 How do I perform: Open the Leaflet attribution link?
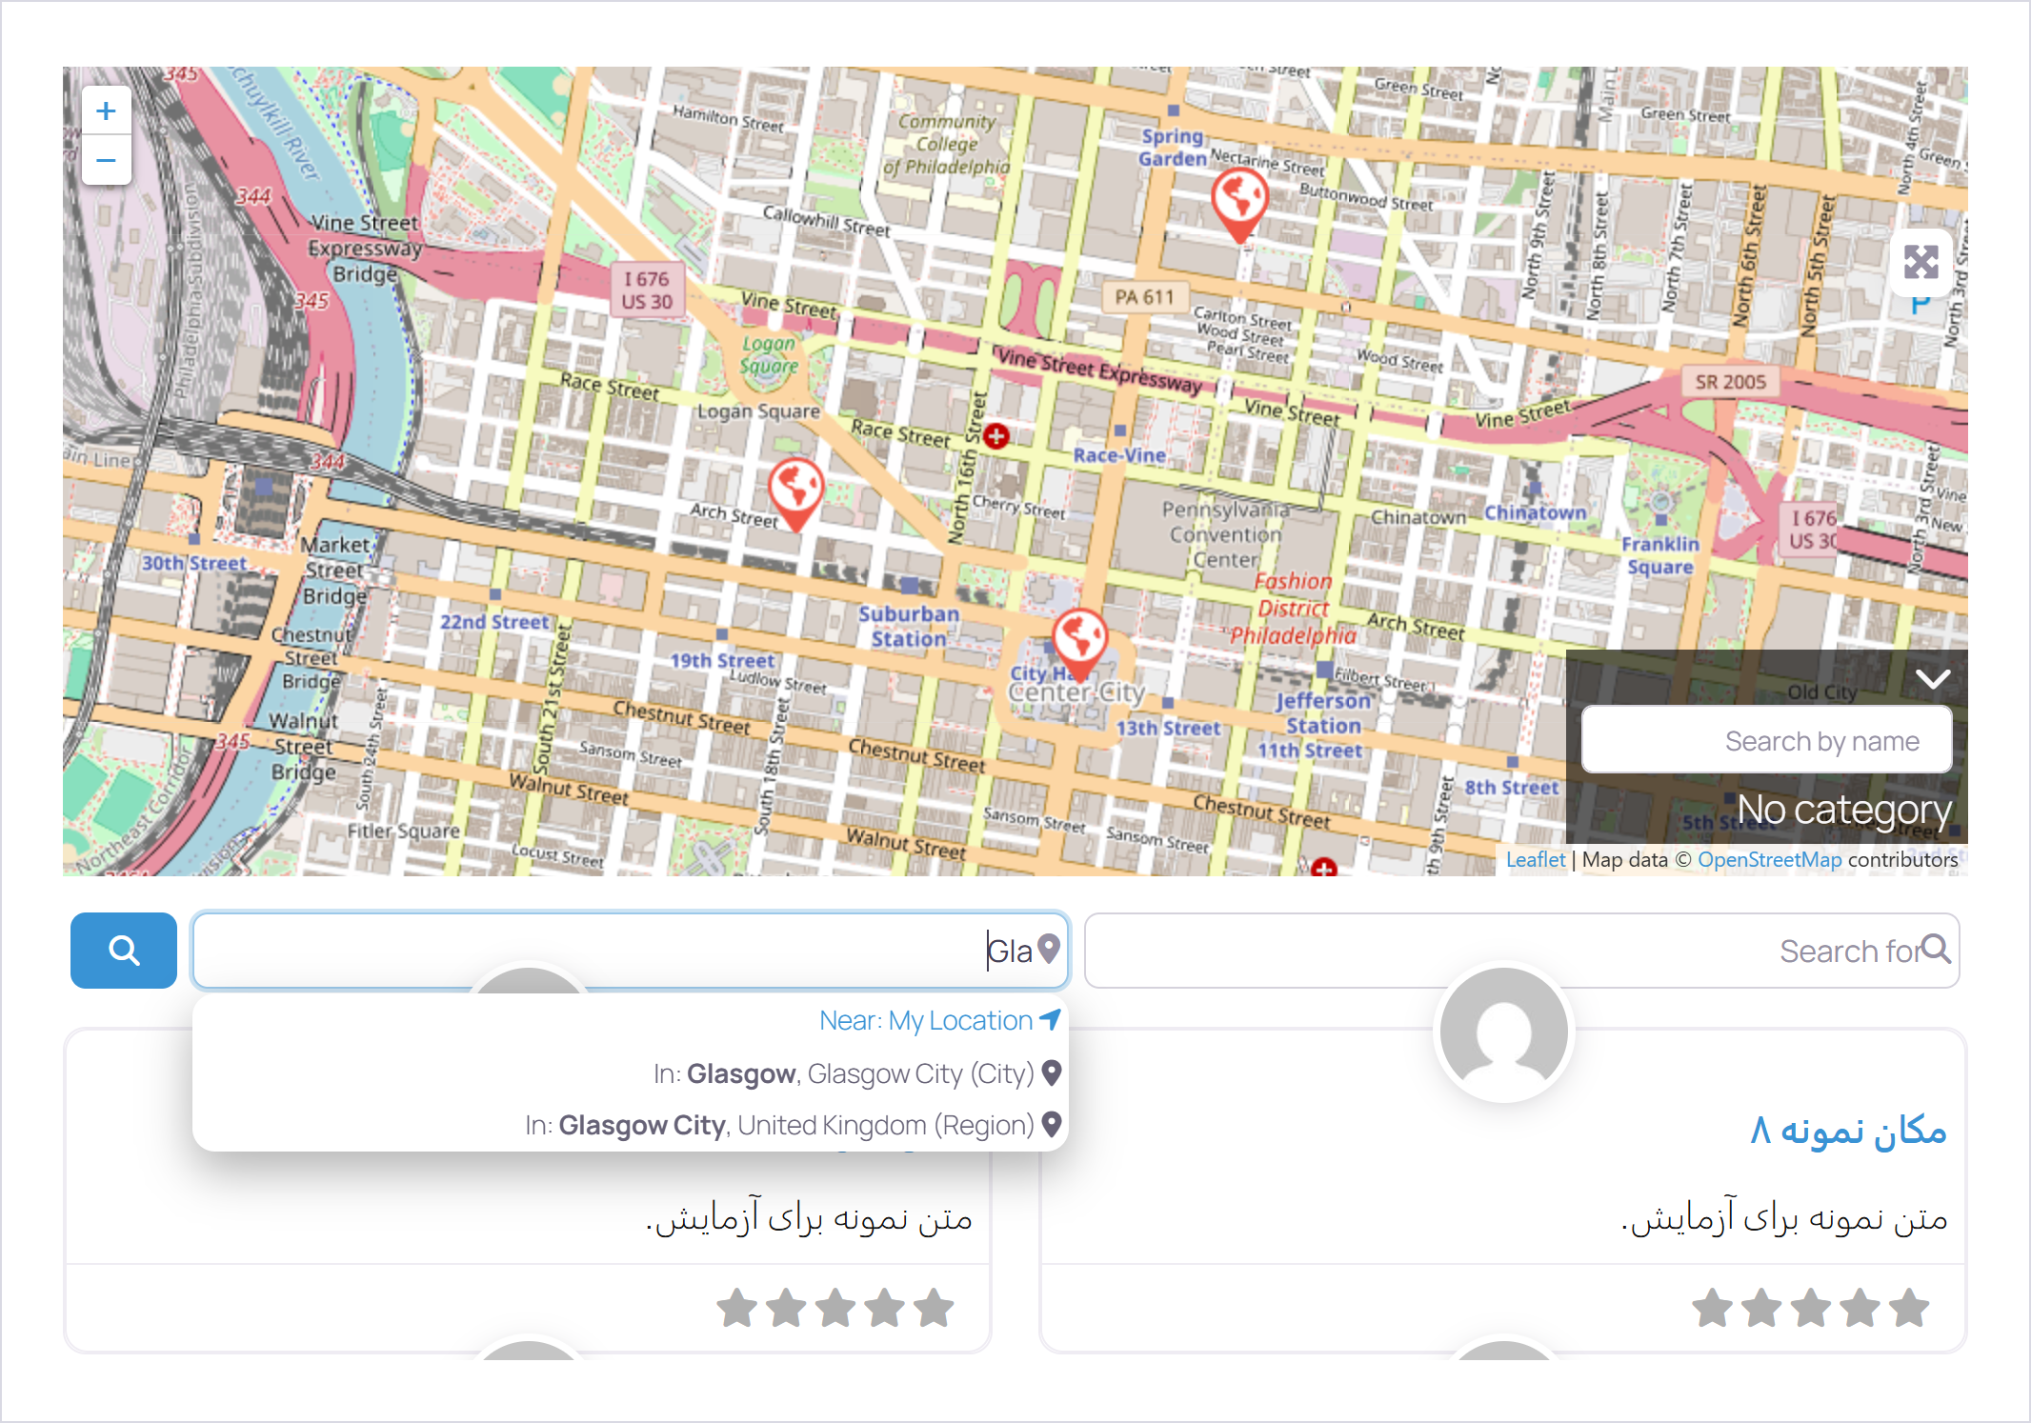(x=1535, y=859)
